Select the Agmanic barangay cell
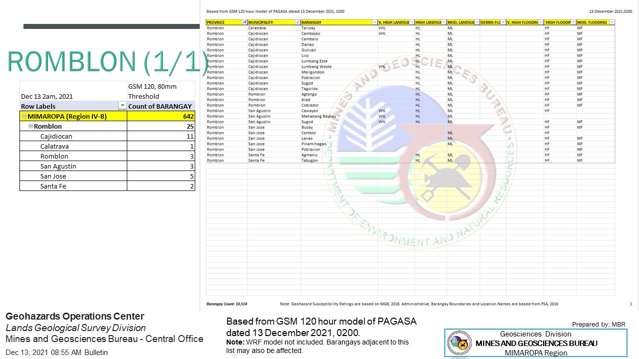Screen dimensions: 639x359 click(339, 155)
